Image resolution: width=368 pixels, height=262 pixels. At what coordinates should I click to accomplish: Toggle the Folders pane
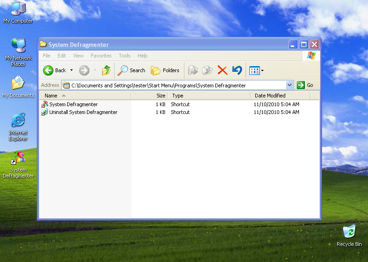tap(165, 70)
